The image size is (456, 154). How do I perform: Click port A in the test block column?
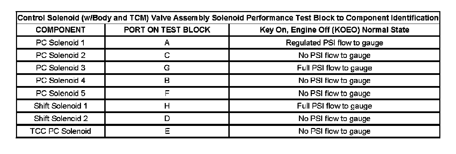167,43
